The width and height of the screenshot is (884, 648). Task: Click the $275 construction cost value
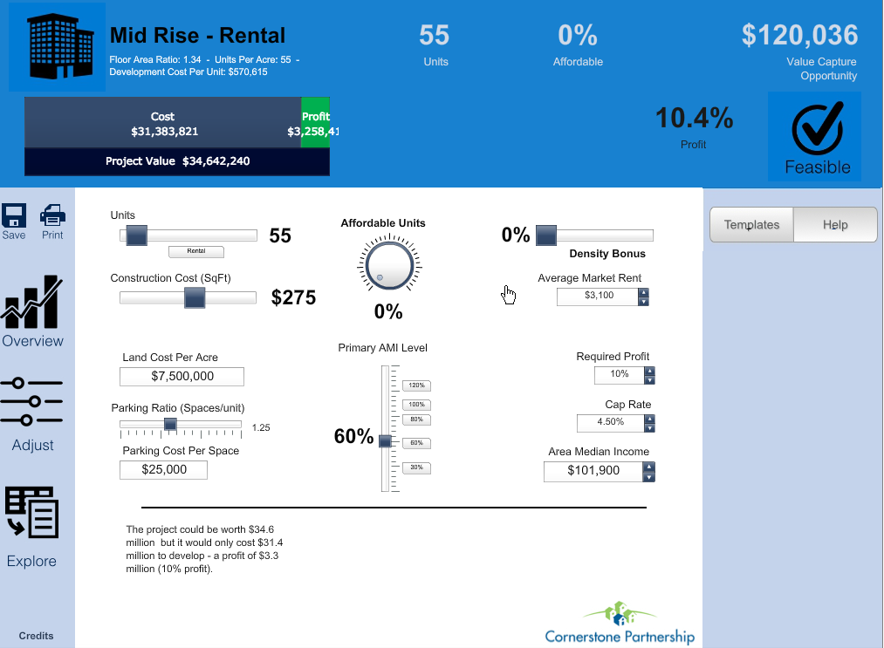coord(293,297)
